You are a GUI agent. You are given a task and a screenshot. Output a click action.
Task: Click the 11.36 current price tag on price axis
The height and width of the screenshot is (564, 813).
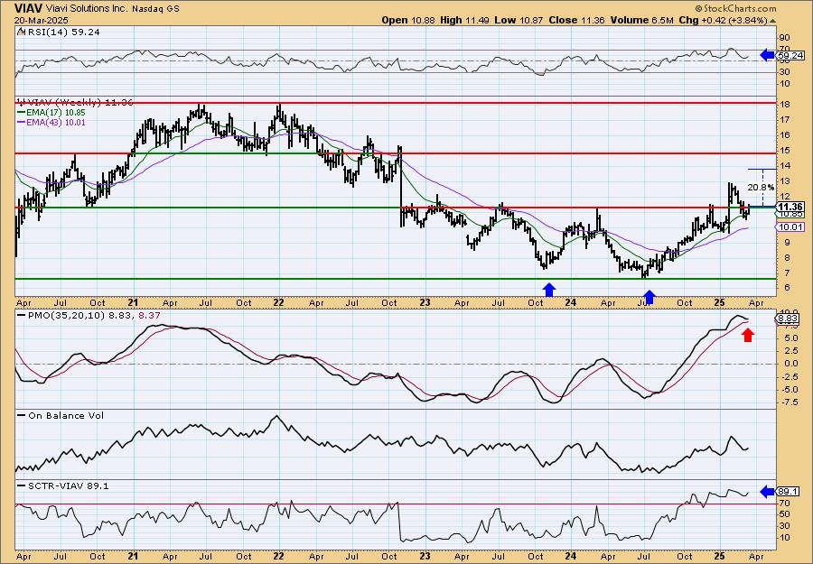790,207
